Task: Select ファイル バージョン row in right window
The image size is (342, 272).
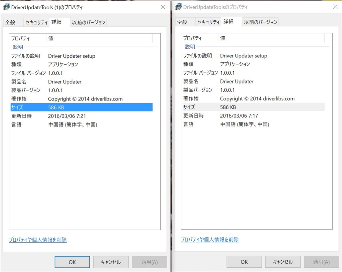Action: click(253, 73)
